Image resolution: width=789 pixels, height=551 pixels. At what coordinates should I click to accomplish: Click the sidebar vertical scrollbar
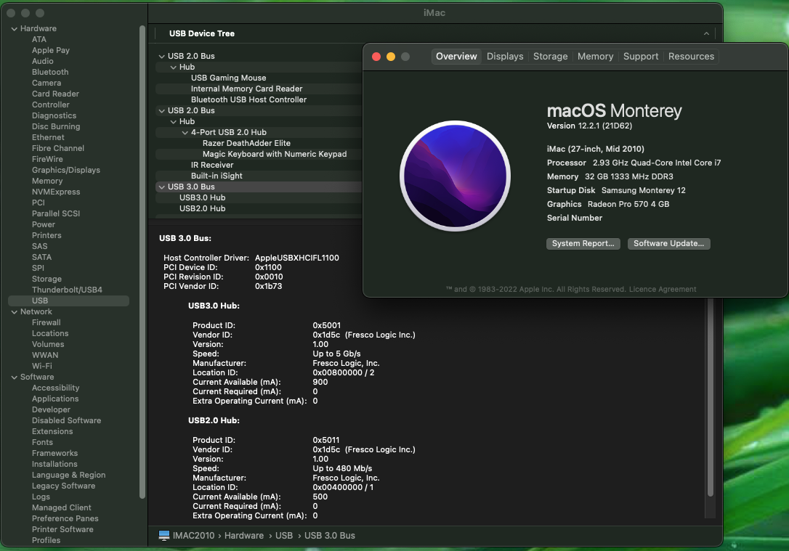(x=142, y=261)
